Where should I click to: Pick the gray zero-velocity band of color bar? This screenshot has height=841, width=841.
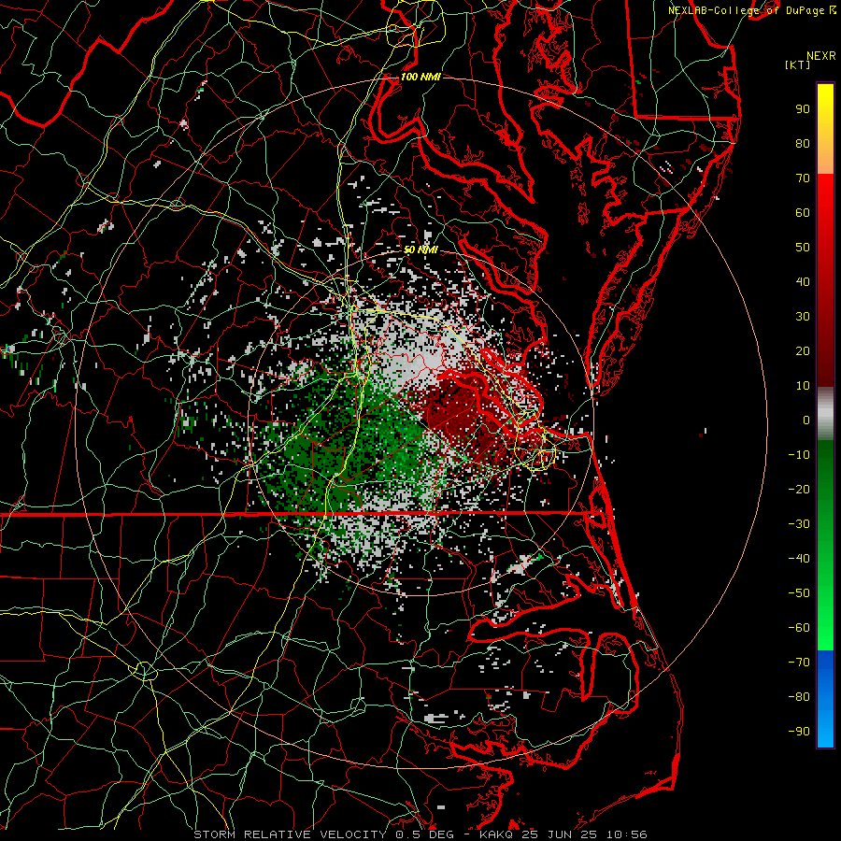point(825,414)
